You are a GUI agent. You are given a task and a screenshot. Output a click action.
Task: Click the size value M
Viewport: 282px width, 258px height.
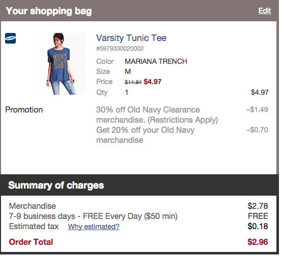tap(128, 71)
